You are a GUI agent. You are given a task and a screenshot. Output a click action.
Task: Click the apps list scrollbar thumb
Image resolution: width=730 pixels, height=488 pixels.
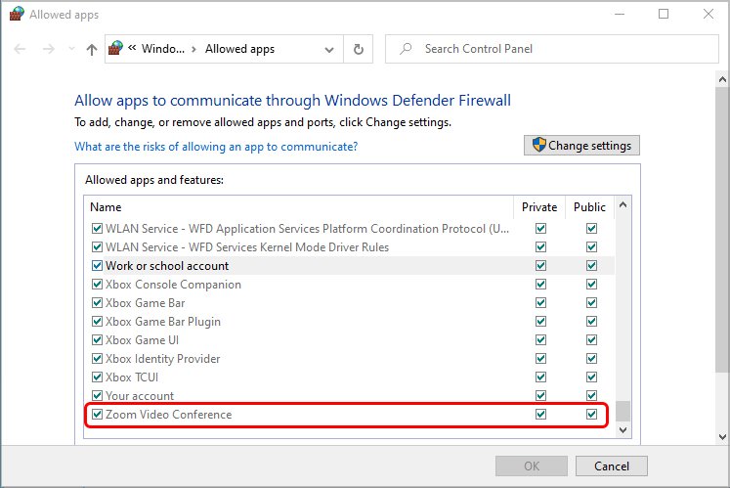pyautogui.click(x=623, y=411)
